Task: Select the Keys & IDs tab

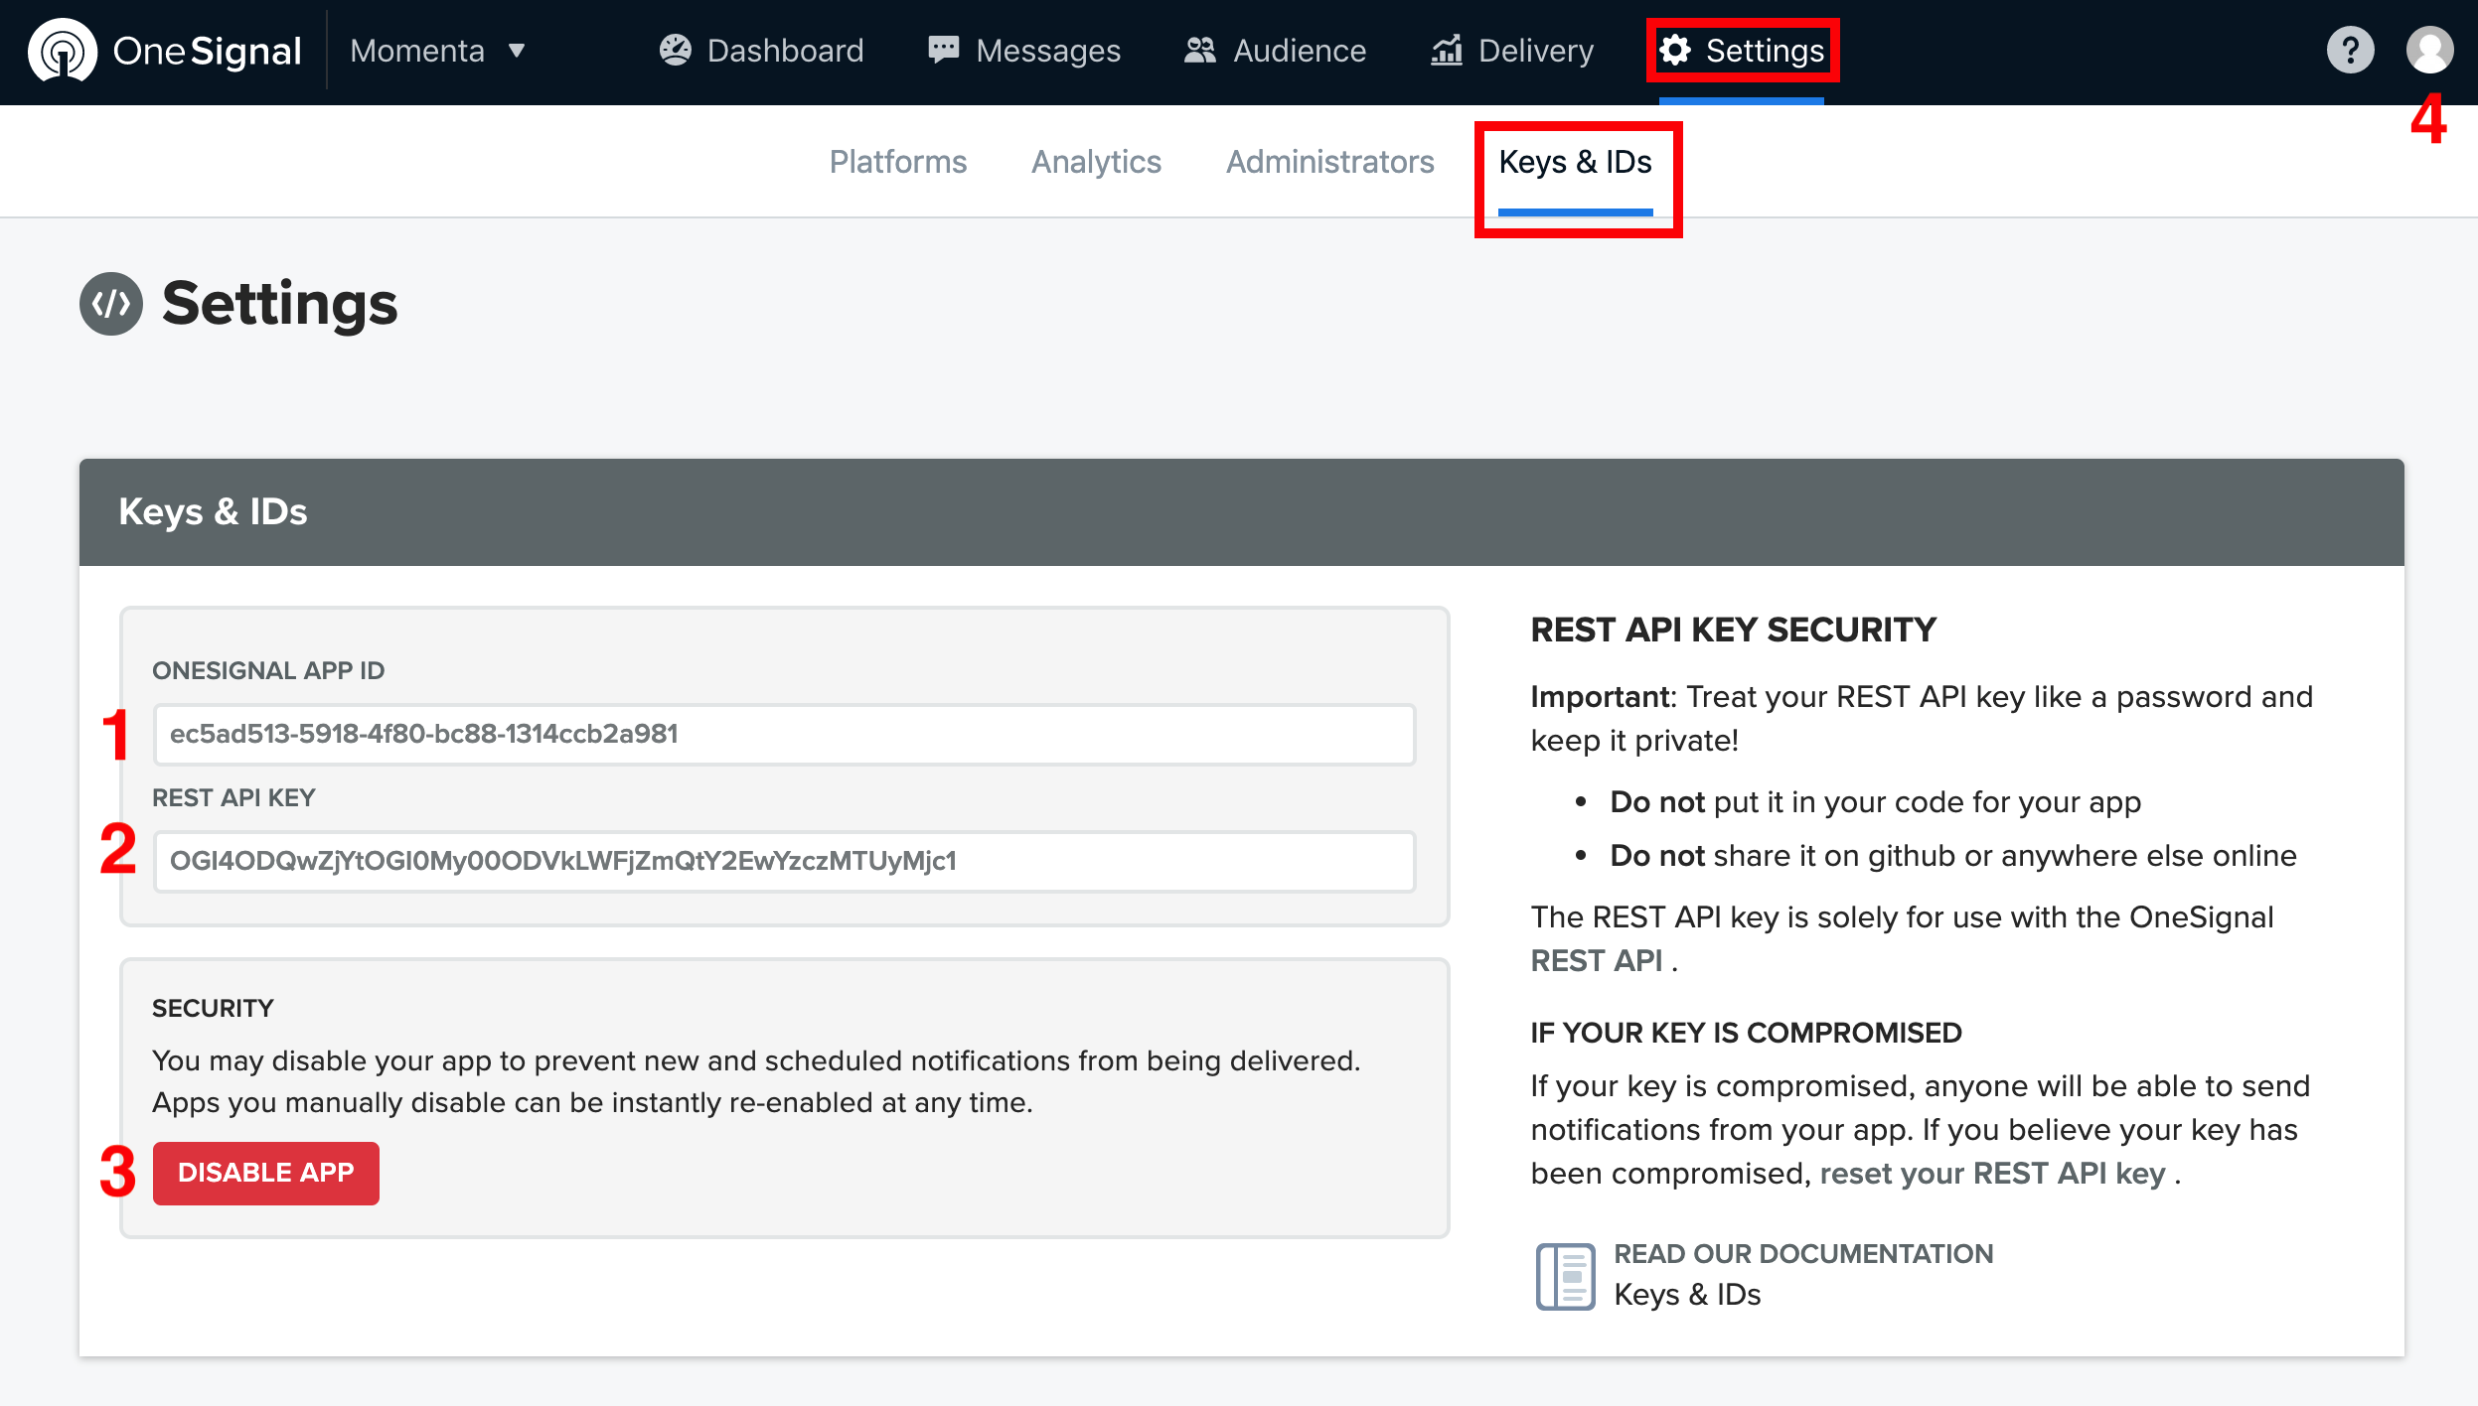Action: pos(1575,162)
